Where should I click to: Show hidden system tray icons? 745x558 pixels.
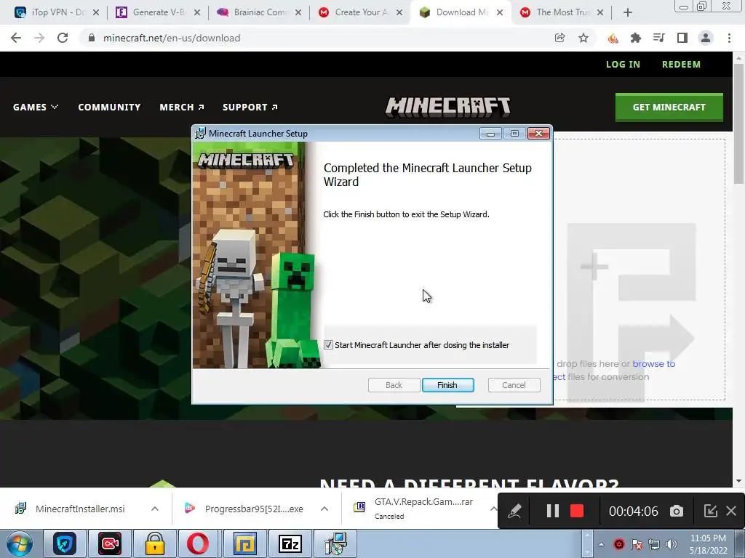pos(601,544)
